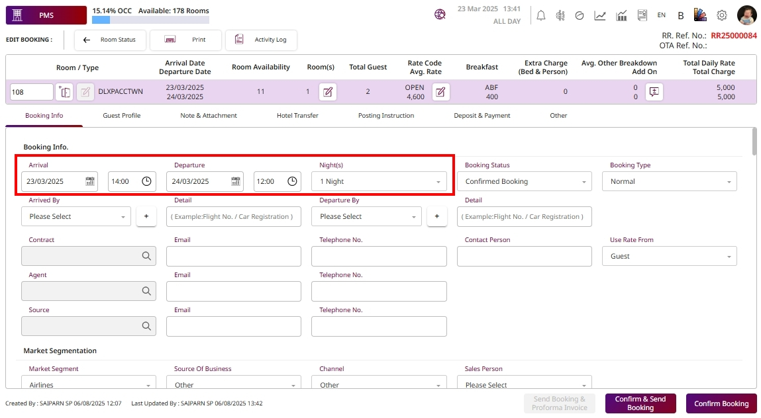Open the bar chart statistics icon
The width and height of the screenshot is (761, 418).
click(x=621, y=15)
